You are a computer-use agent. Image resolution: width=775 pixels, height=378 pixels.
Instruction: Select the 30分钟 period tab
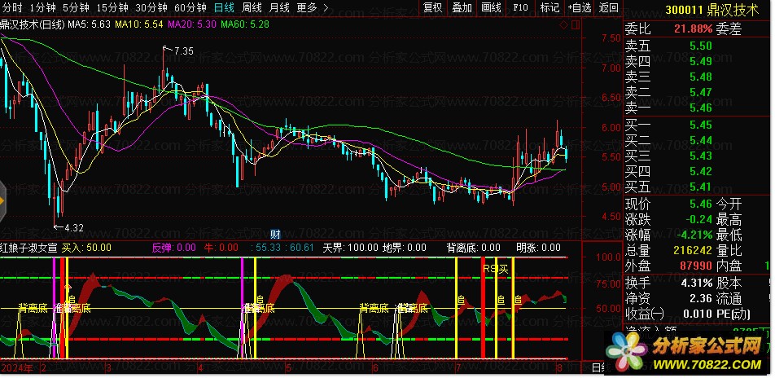coord(151,7)
